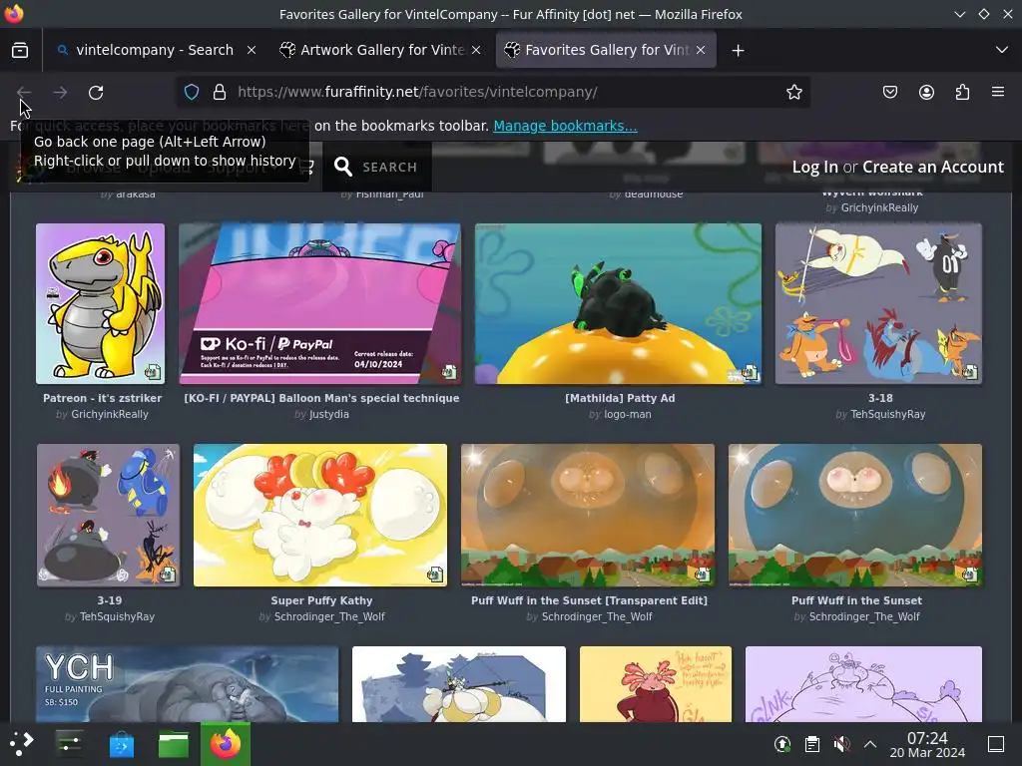Visit GrichyinkReally link under Patreon zstriker
Image resolution: width=1022 pixels, height=766 pixels.
pyautogui.click(x=110, y=414)
